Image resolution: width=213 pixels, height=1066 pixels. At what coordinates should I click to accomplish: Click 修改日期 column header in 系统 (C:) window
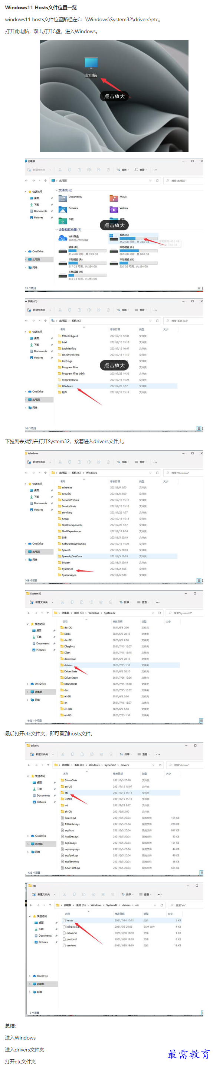point(115,329)
